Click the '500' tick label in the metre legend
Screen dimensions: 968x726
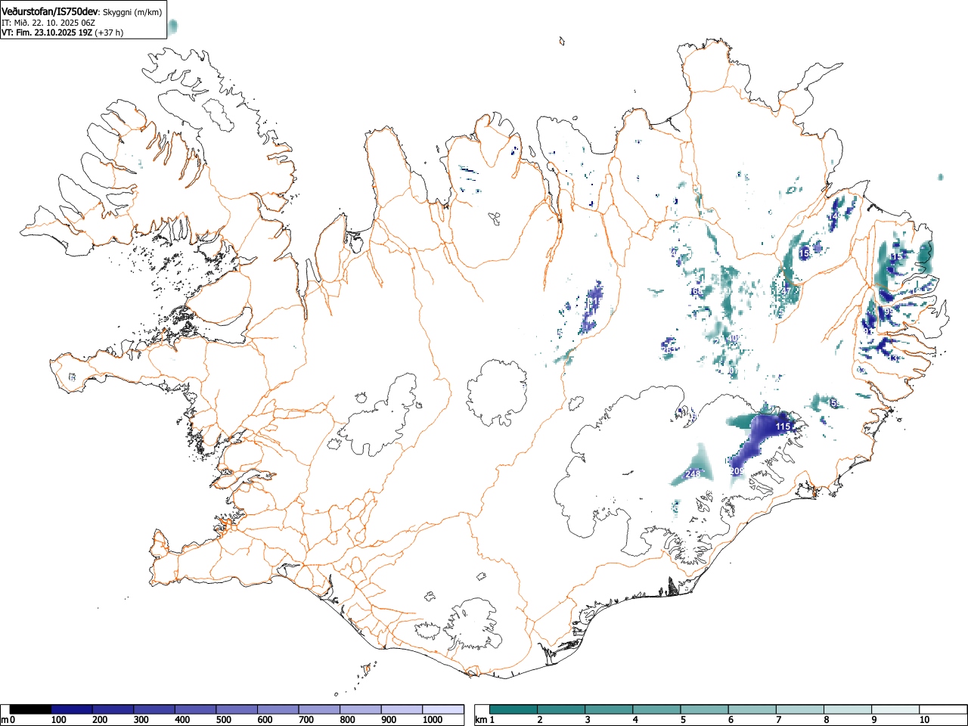(223, 720)
